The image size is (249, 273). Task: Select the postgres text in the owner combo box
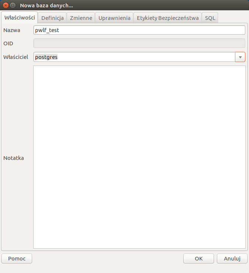pos(46,57)
